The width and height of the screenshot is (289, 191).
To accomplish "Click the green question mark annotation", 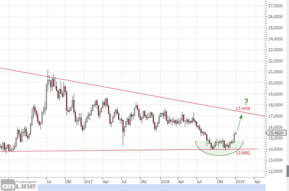I will (x=246, y=102).
